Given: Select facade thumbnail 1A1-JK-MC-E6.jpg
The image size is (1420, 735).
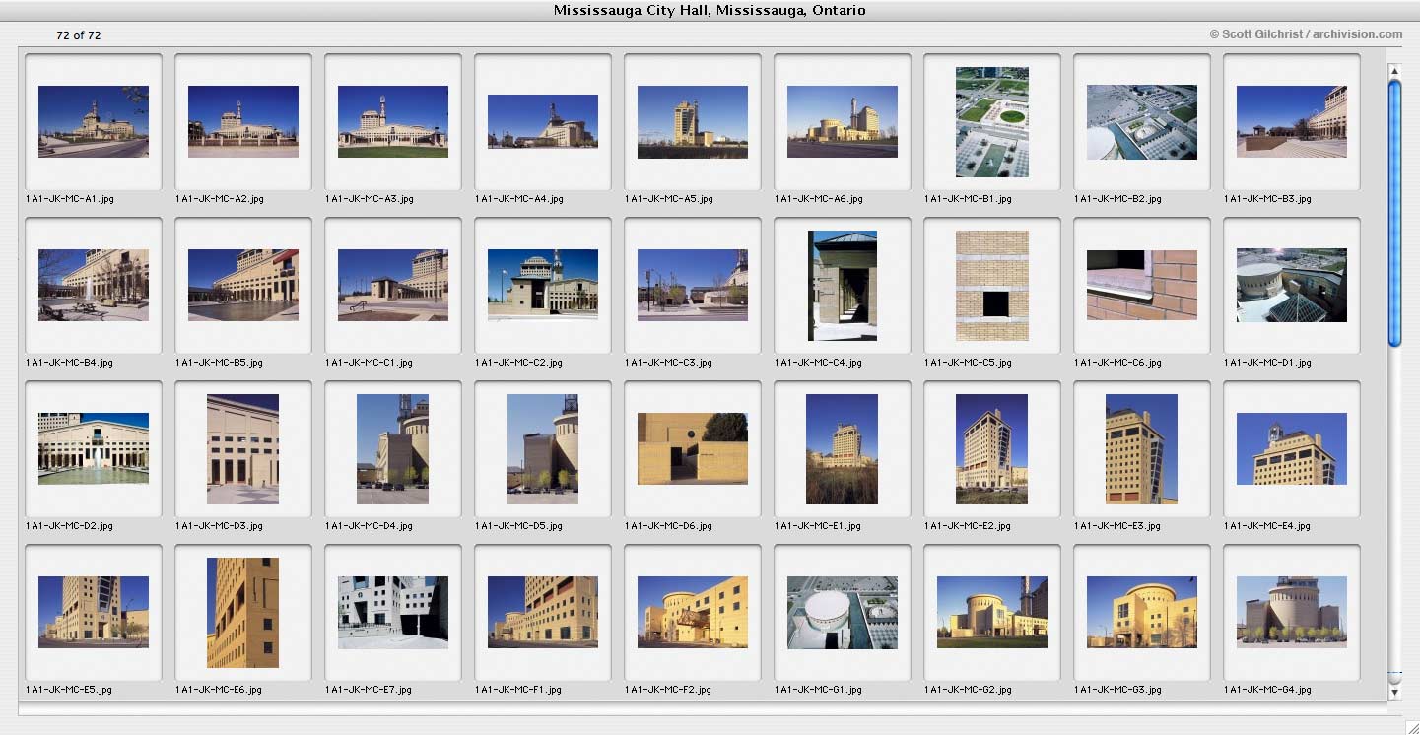Looking at the screenshot, I should pyautogui.click(x=243, y=613).
